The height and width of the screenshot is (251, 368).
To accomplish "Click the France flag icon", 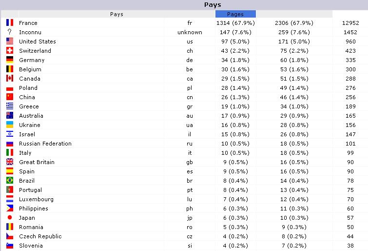I will pyautogui.click(x=10, y=22).
